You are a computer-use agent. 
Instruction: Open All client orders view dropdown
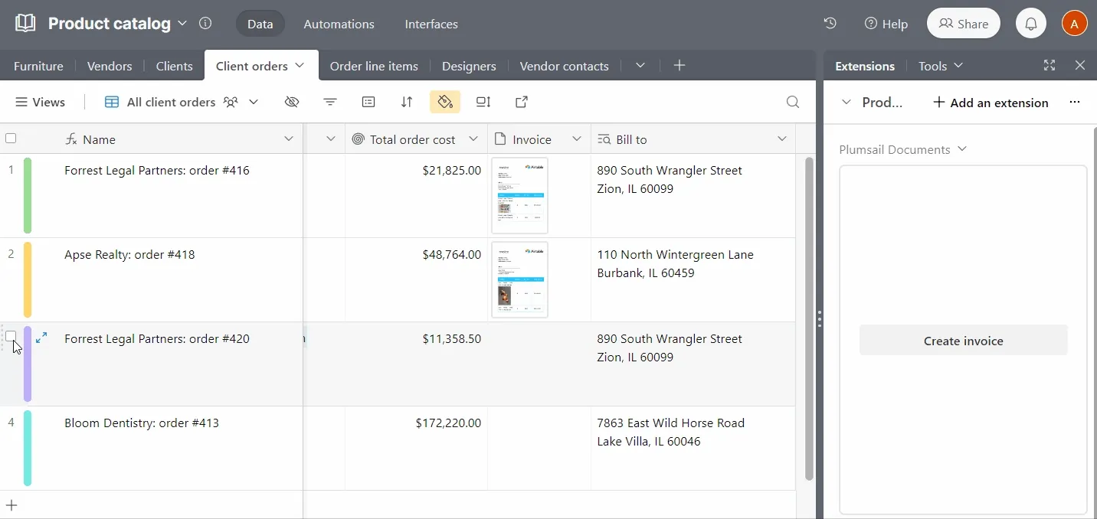click(x=254, y=102)
